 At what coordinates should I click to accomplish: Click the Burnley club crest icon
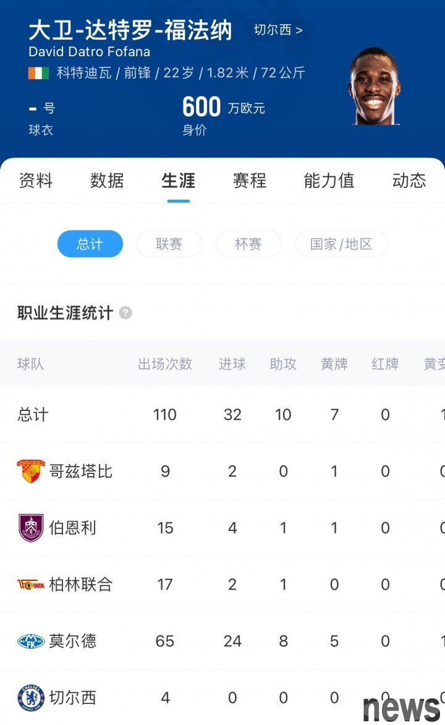tap(30, 528)
